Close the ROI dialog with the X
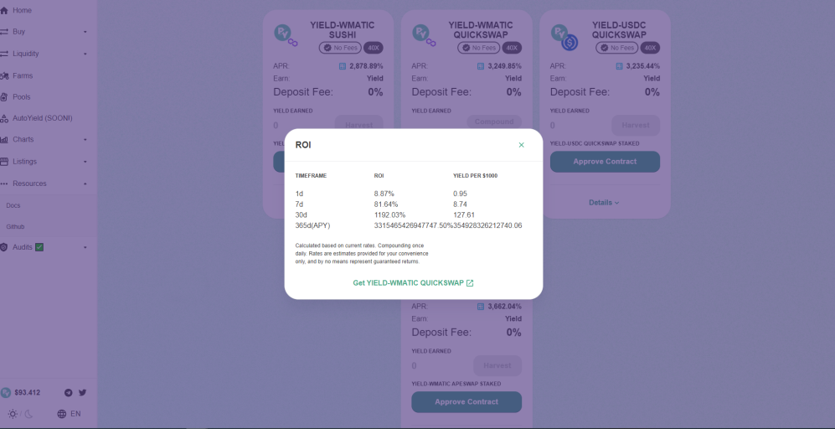Screen dimensions: 835x429 point(521,145)
